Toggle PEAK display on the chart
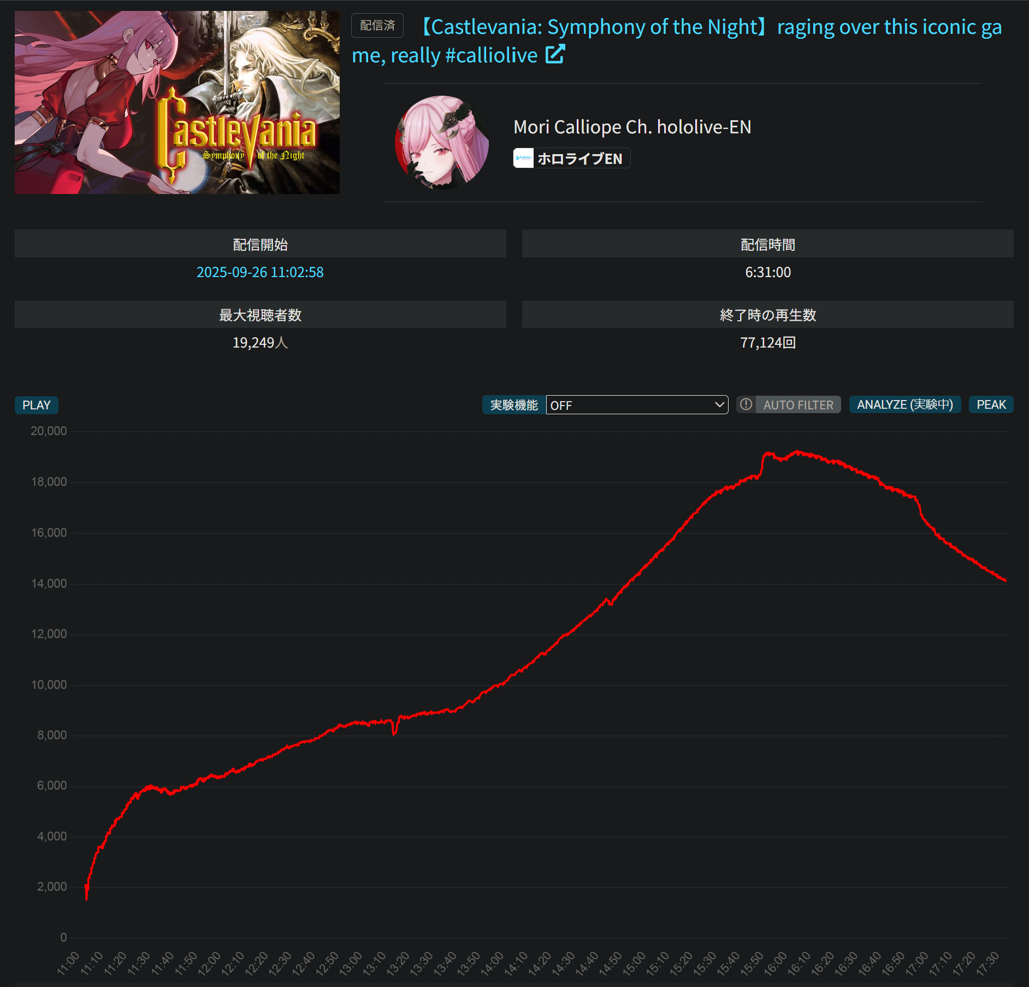1029x987 pixels. (x=991, y=404)
